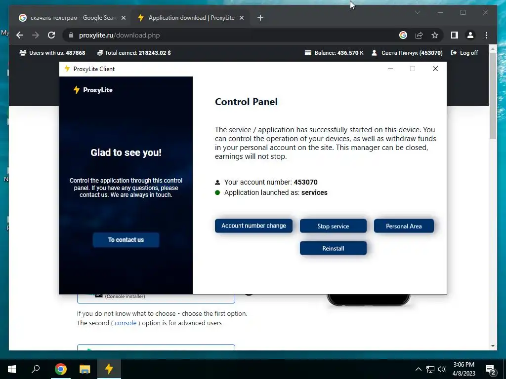506x379 pixels.
Task: Click the page vertical scrollbar thumb
Action: click(493, 96)
